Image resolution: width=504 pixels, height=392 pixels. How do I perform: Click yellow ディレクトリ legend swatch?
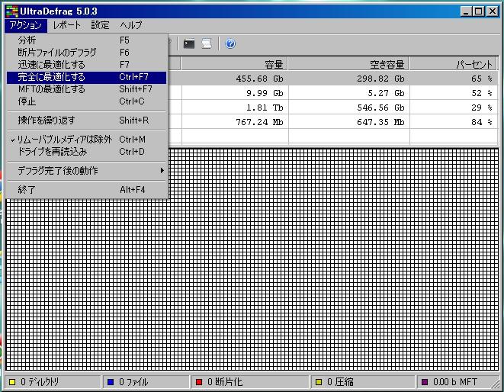tap(12, 382)
